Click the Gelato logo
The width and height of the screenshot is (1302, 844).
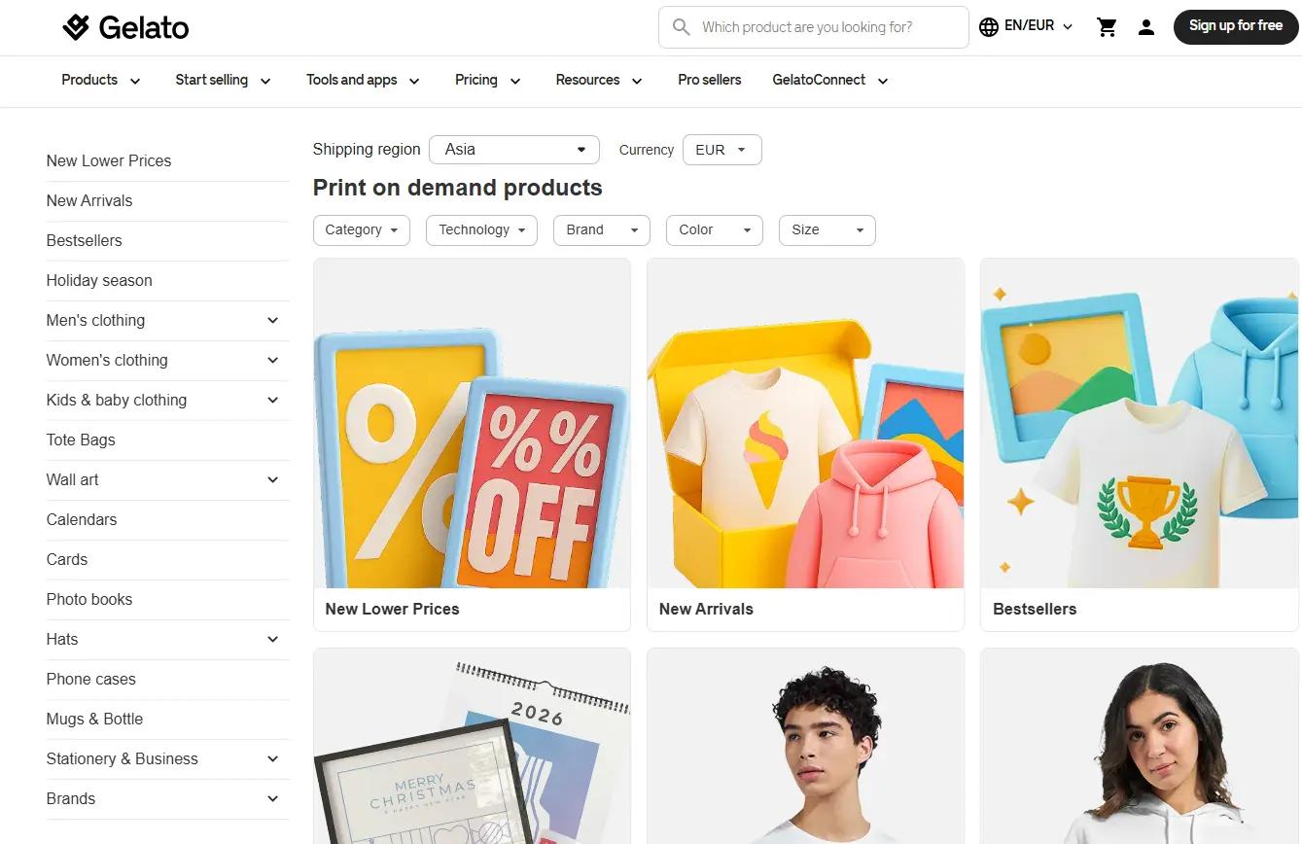pos(125,27)
